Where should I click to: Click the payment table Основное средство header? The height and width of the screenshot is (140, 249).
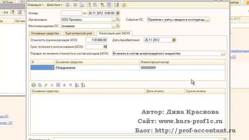pos(88,91)
